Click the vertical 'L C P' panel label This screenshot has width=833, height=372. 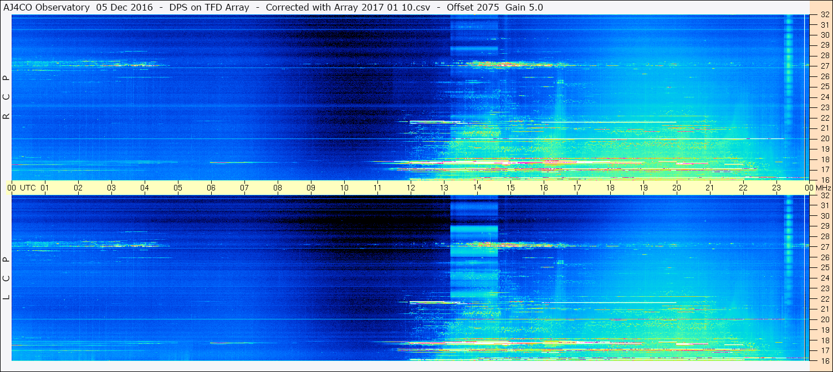coord(7,278)
